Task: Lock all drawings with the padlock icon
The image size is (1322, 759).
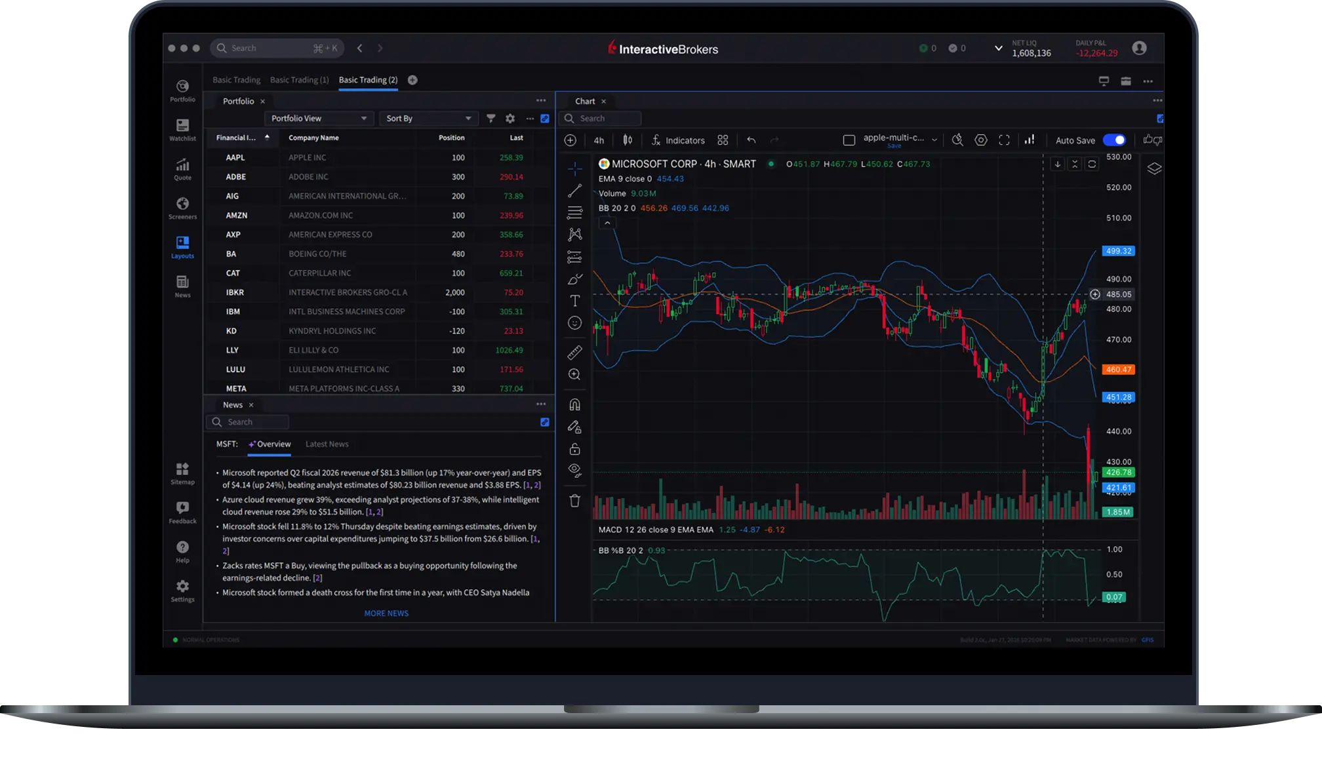Action: [575, 449]
